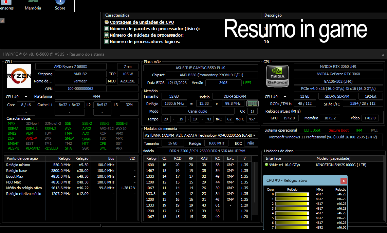387x233 pixels.
Task: Select the AMD Ryzen 7 5800X name field
Action: click(71, 66)
